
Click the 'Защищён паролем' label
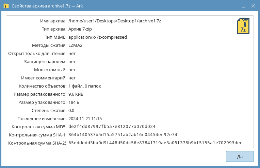(x=45, y=61)
